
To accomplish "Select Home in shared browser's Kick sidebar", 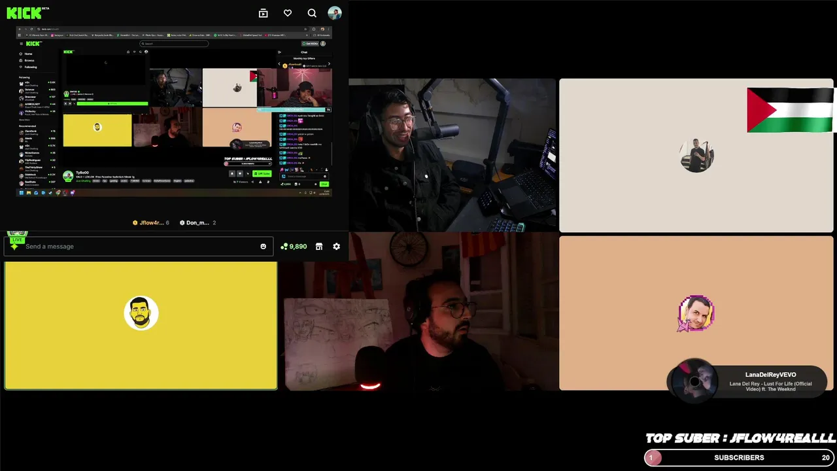I will point(26,54).
